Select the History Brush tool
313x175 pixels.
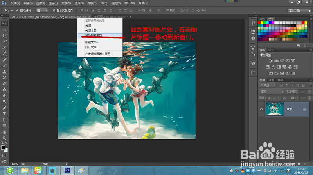[x=4, y=78]
